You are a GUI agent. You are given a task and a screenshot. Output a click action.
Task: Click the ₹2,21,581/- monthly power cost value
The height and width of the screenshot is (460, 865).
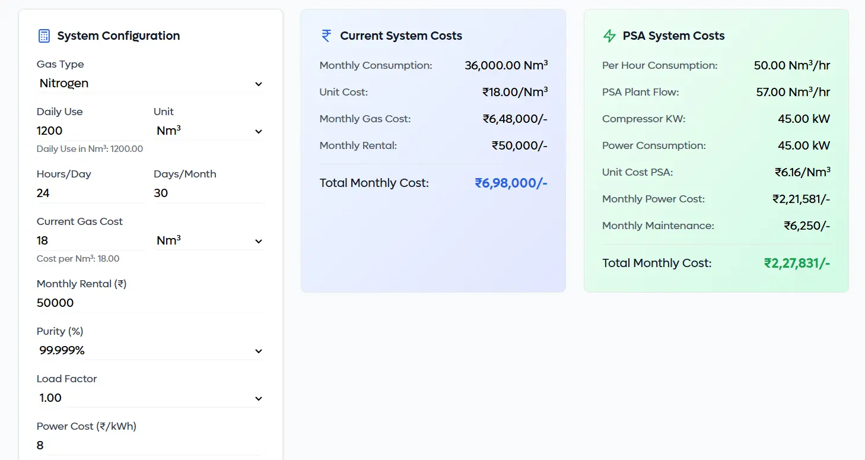[802, 199]
